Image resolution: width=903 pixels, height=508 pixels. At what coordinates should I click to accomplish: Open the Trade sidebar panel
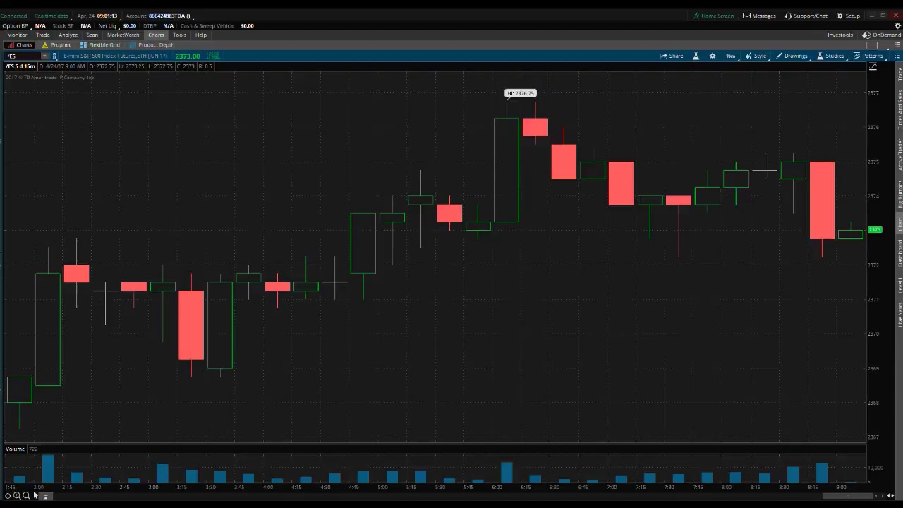click(x=899, y=74)
